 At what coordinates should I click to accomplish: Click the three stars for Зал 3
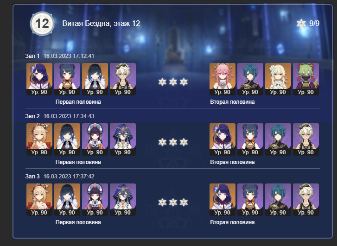pos(173,202)
